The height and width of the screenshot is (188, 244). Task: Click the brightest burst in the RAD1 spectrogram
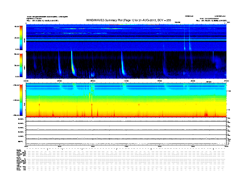(x=73, y=66)
